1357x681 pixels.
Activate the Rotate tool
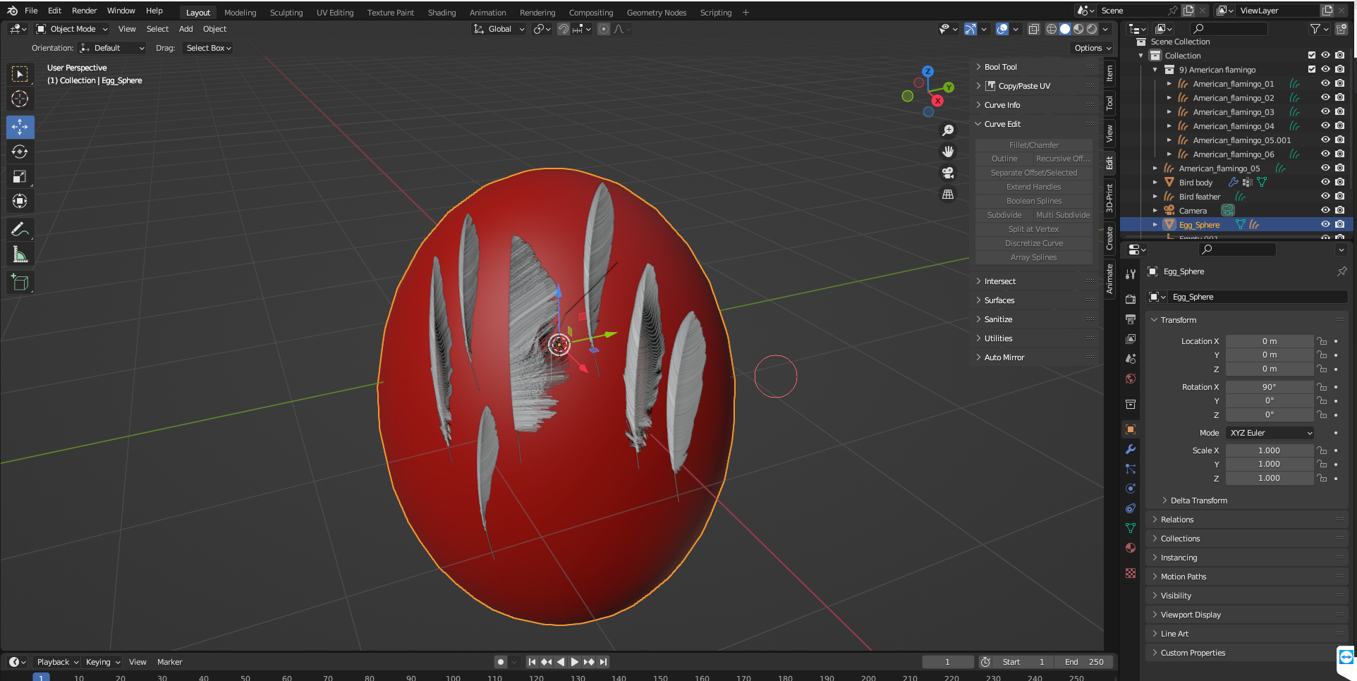(x=20, y=152)
